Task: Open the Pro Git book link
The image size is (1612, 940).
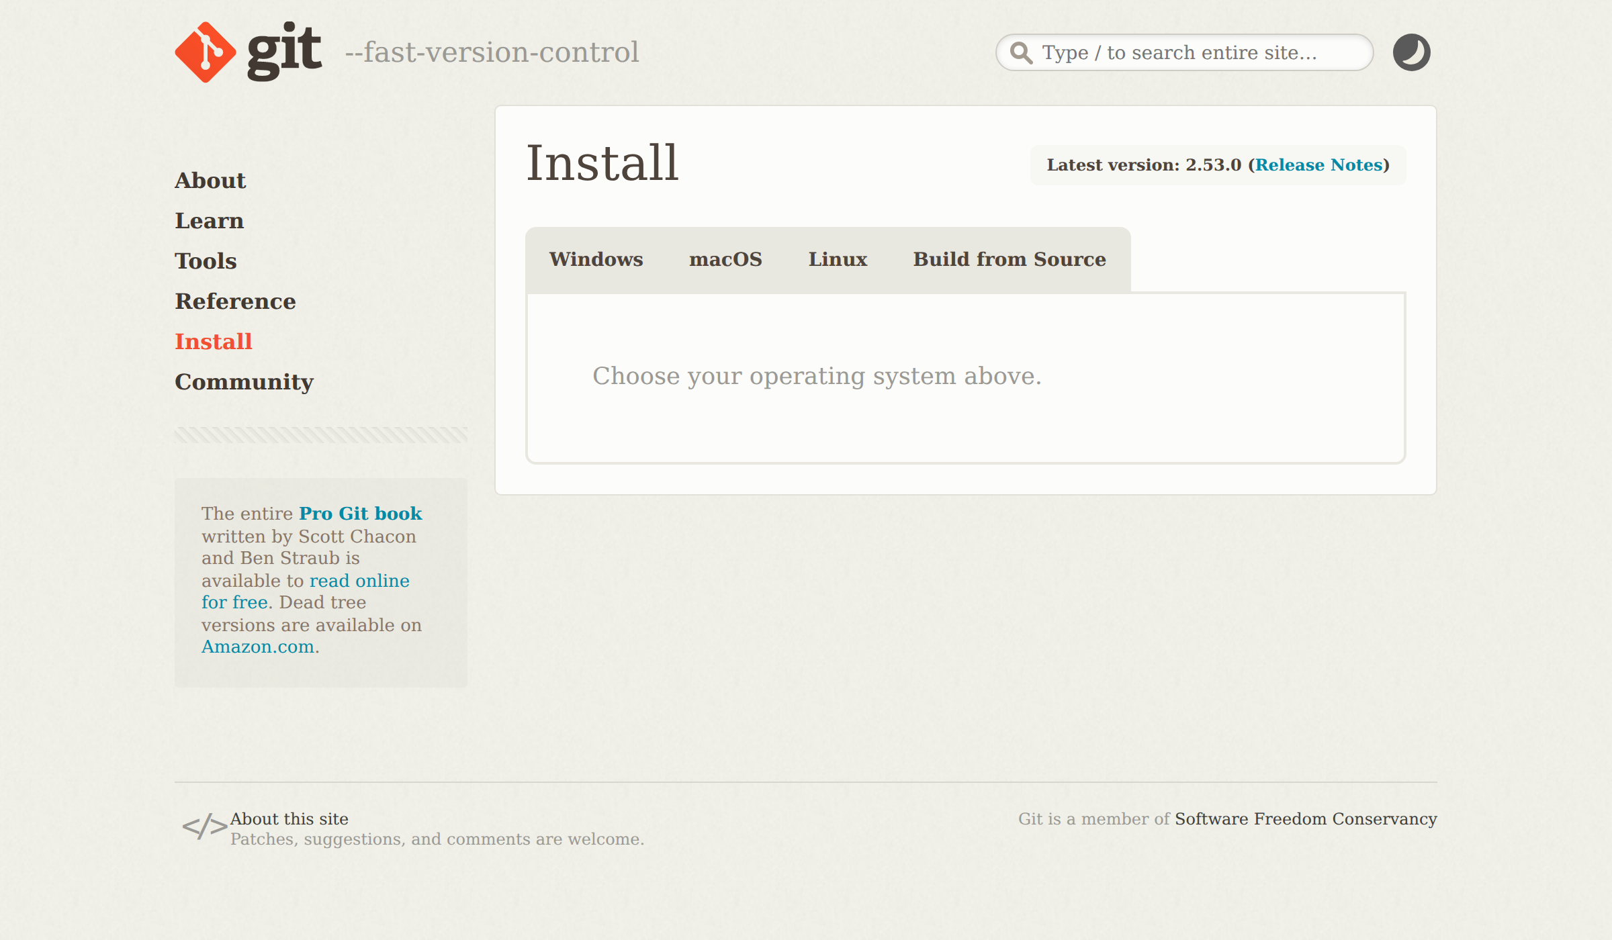Action: [x=360, y=514]
